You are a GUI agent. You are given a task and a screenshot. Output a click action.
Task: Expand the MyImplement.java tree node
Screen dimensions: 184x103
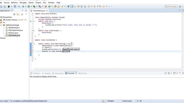pos(4,30)
